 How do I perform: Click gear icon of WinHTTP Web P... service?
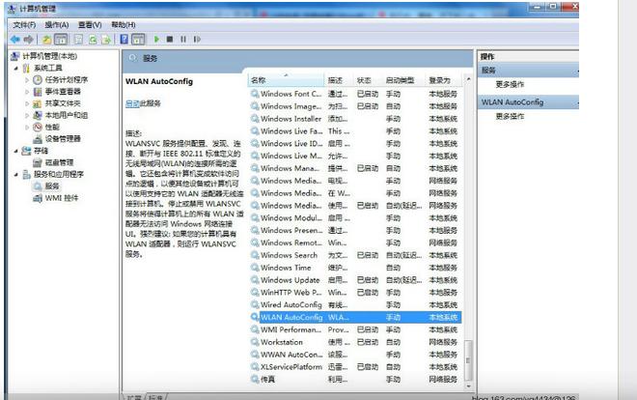point(255,293)
